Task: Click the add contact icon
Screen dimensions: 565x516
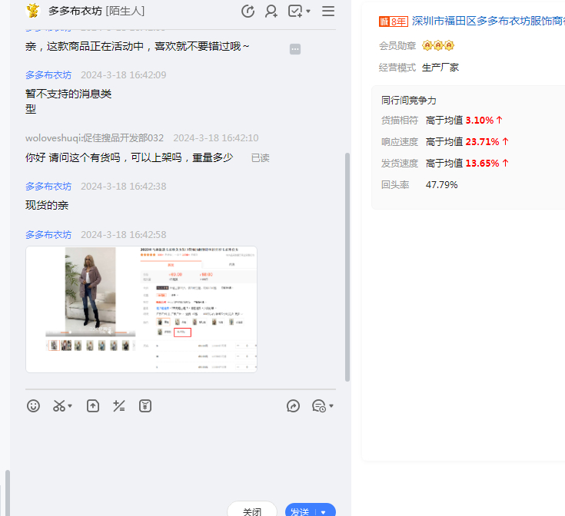Action: pyautogui.click(x=271, y=11)
